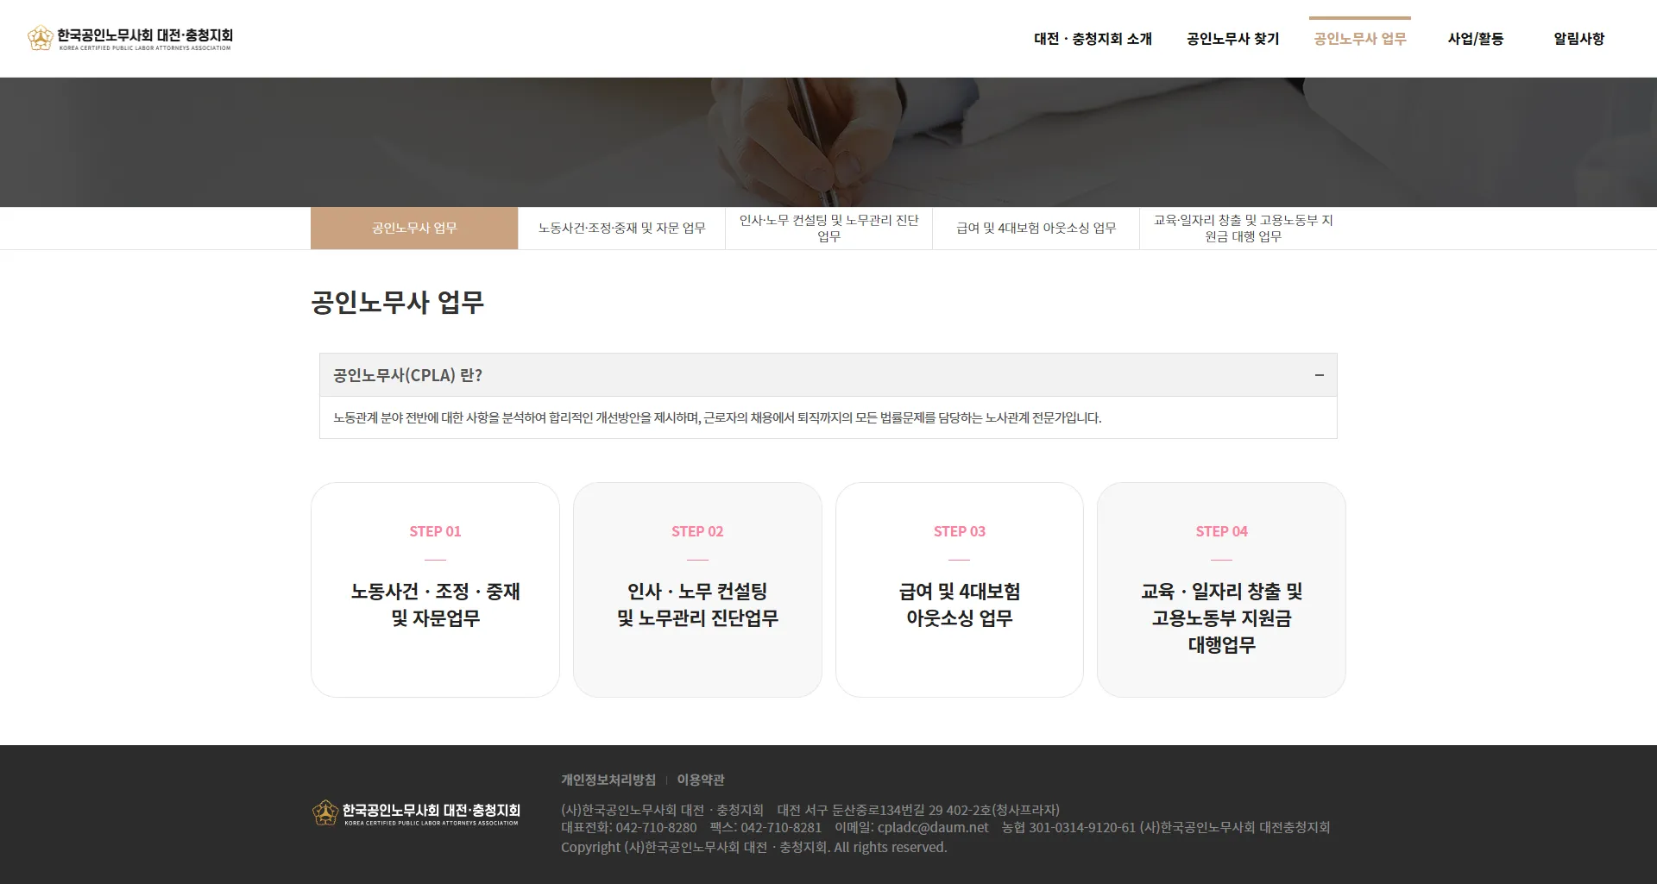Open the STEP 03 급여 및 4대보험 card
Viewport: 1657px width, 884px height.
pos(959,590)
